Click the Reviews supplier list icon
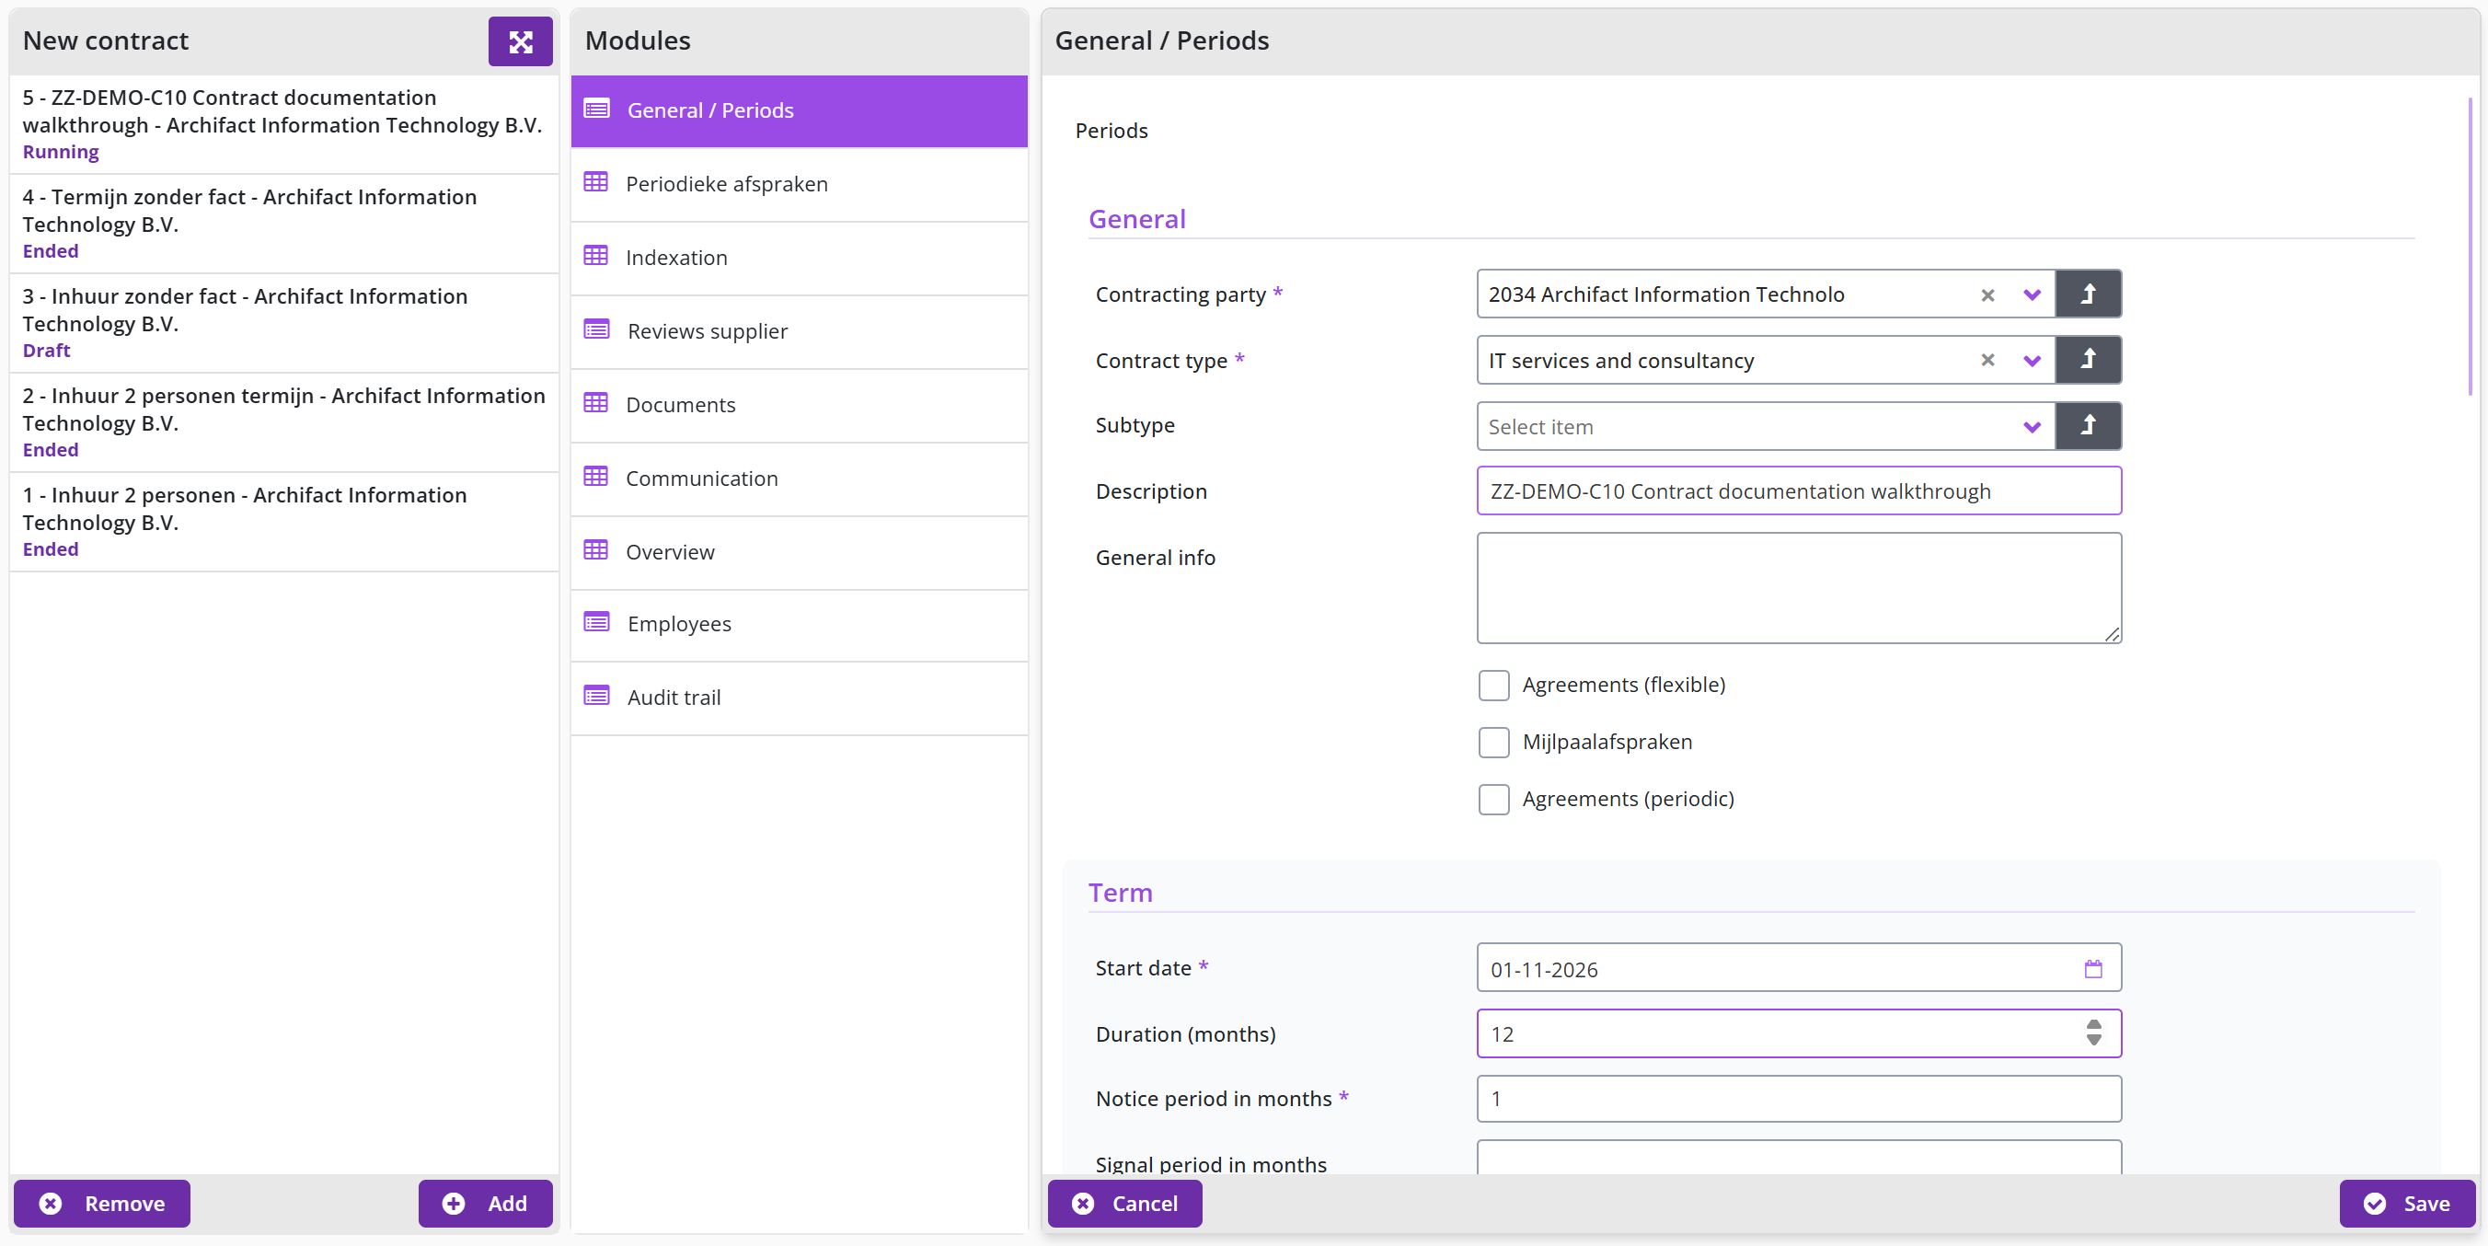Viewport: 2488px width, 1246px height. pyautogui.click(x=597, y=329)
